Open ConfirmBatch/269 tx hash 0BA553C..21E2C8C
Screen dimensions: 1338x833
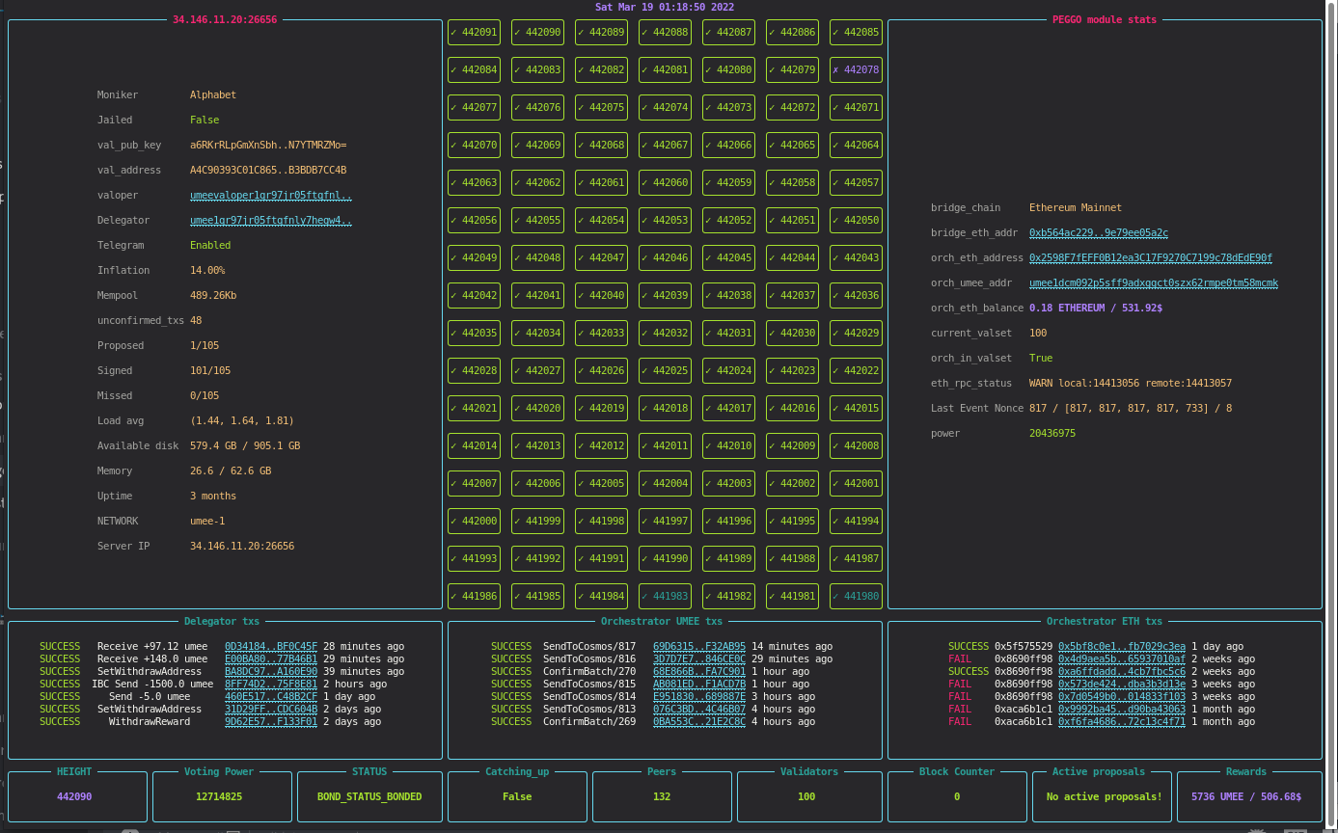[699, 721]
